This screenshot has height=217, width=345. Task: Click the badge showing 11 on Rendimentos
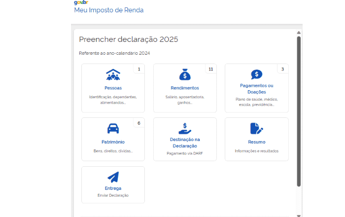(210, 69)
